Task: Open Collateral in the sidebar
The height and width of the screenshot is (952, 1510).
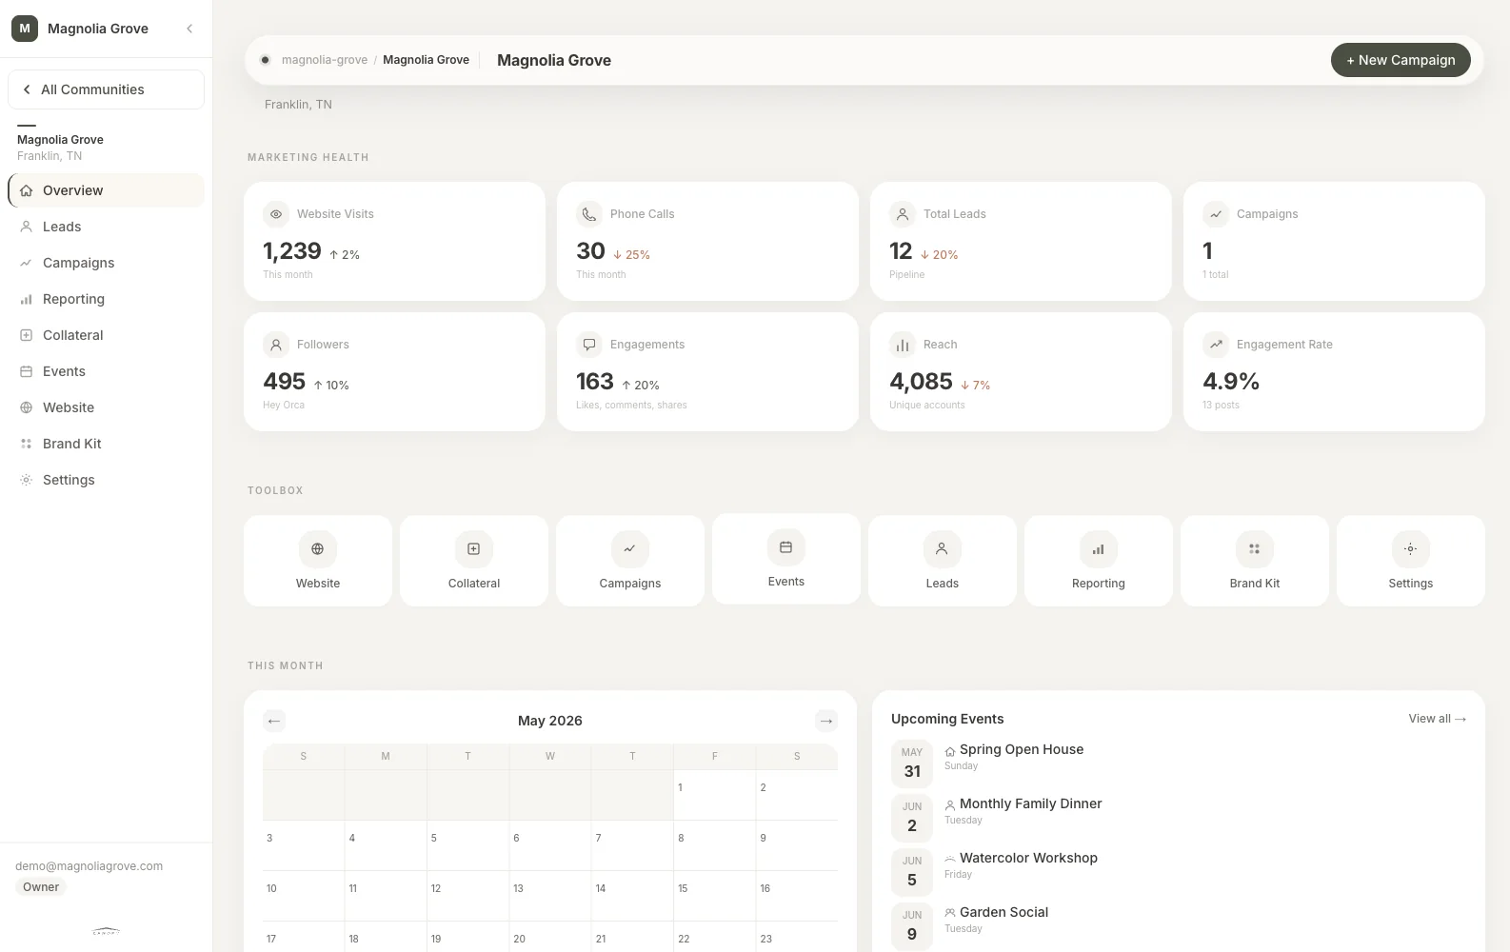Action: point(106,335)
